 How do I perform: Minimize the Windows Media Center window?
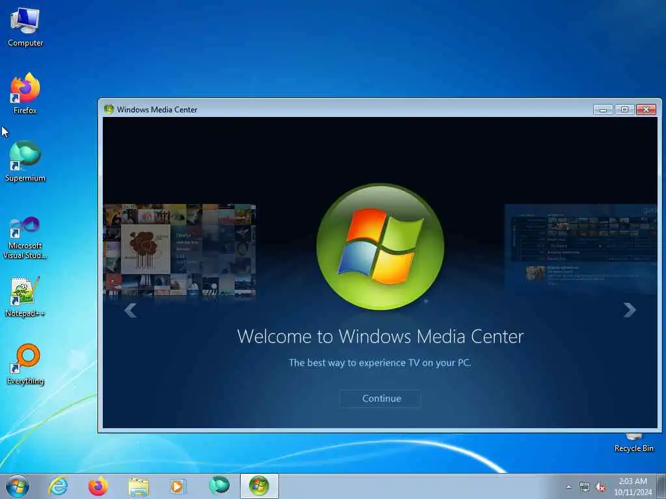click(603, 109)
